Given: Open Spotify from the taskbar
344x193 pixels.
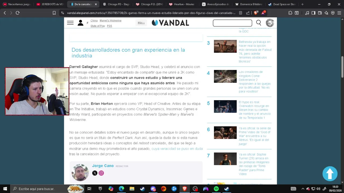Looking at the screenshot, I should tap(216, 189).
